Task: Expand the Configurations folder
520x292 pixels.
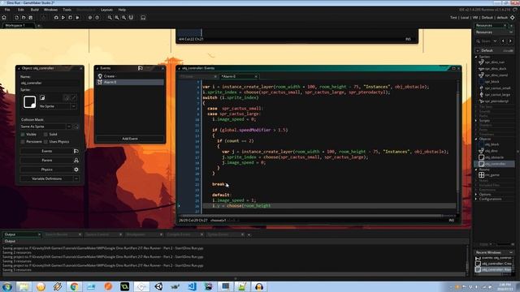Action: point(477,199)
